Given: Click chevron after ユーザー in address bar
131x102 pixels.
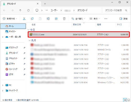Looking at the screenshot, I should click(x=61, y=11).
